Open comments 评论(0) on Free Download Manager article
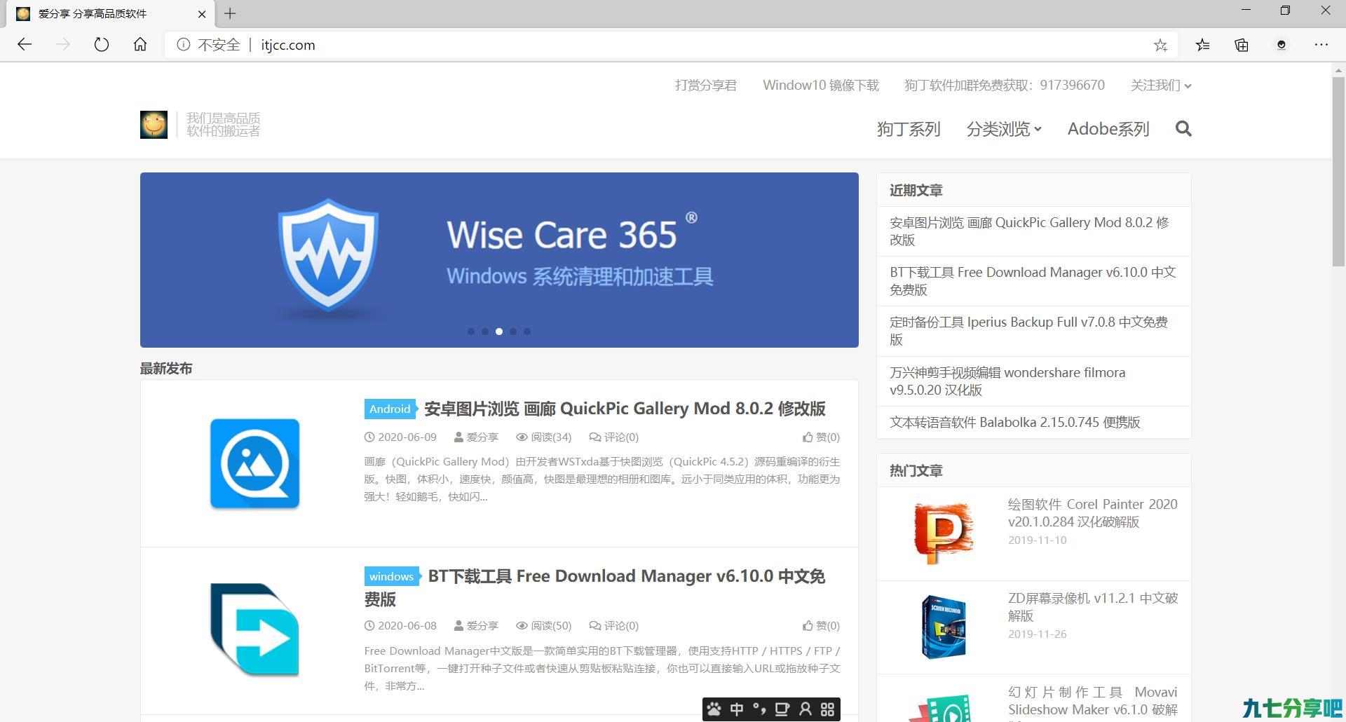The width and height of the screenshot is (1346, 722). [613, 626]
